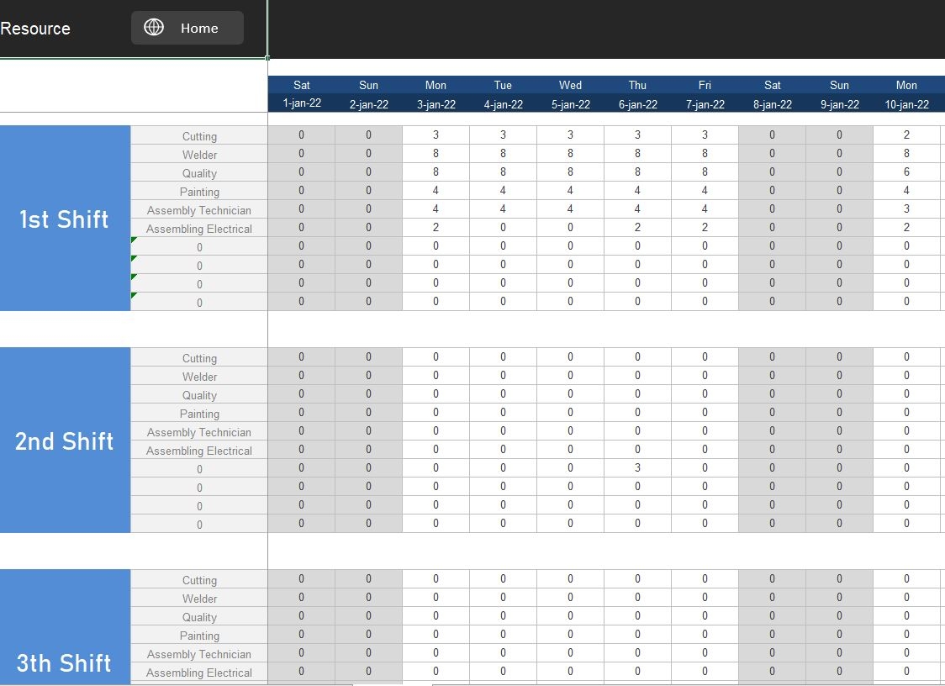Screen dimensions: 945x686
Task: Select Assembling Electrical label in 2nd Shift
Action: coord(199,450)
